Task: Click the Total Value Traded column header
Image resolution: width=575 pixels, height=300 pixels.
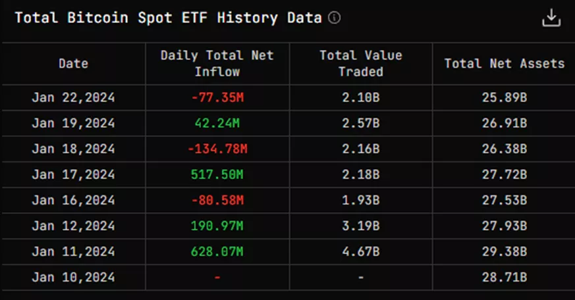Action: pos(361,63)
